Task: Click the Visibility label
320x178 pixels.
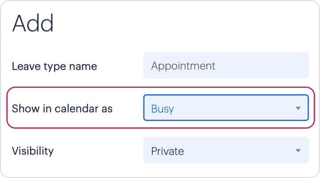Action: coord(33,151)
